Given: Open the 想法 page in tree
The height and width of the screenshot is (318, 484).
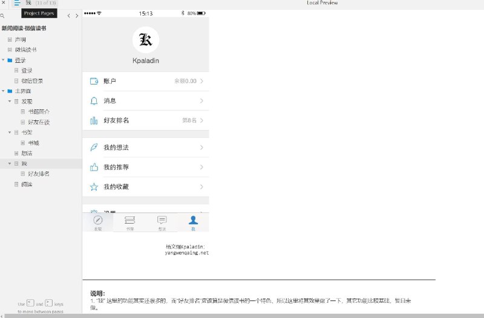Looking at the screenshot, I should coord(27,153).
